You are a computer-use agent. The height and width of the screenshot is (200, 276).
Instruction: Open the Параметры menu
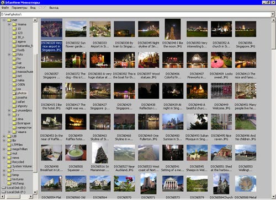click(19, 8)
